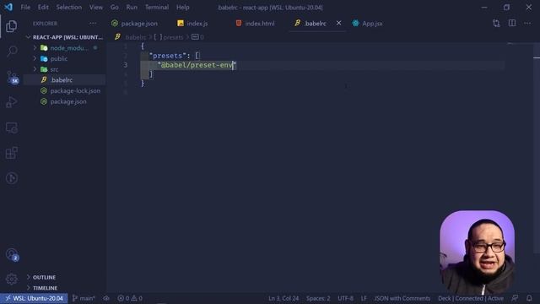Open the Accounts menu icon
The height and width of the screenshot is (304, 540).
[12, 255]
